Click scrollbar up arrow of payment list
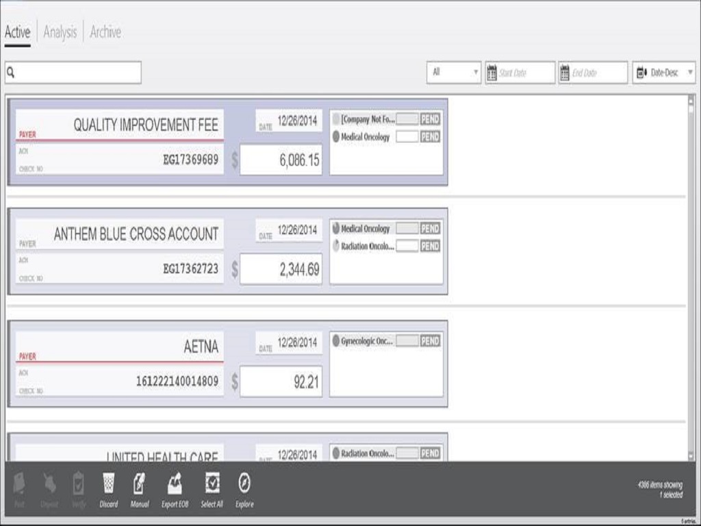Image resolution: width=701 pixels, height=526 pixels. [x=691, y=100]
